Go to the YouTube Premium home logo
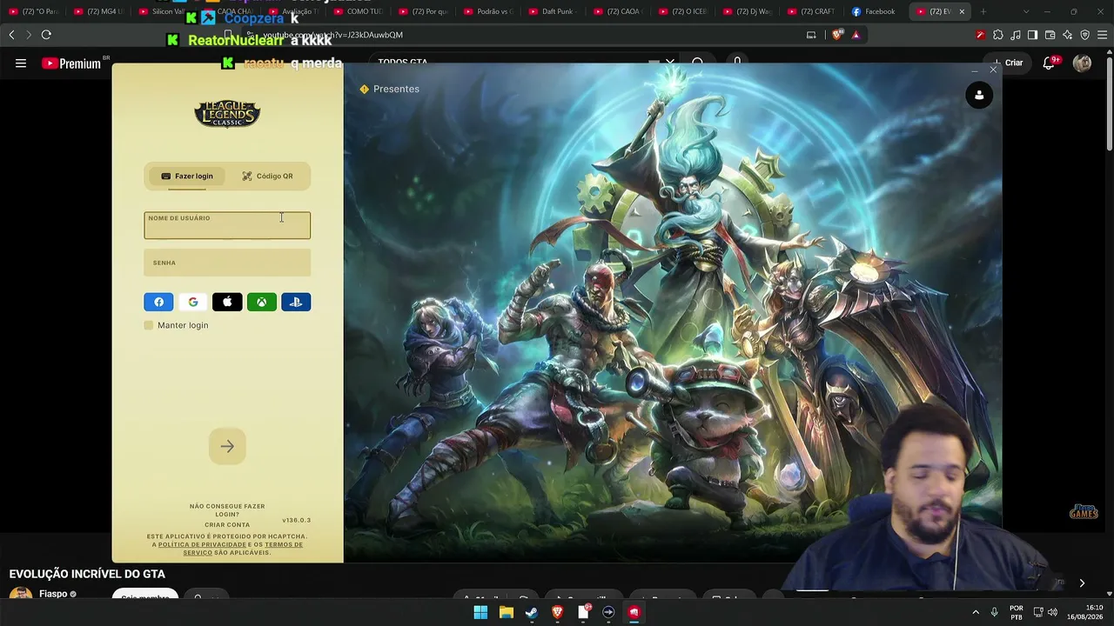Screen dimensions: 1114x626 click(x=71, y=63)
